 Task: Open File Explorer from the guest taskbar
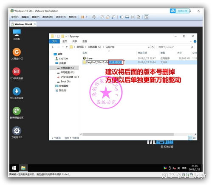(x=23, y=168)
